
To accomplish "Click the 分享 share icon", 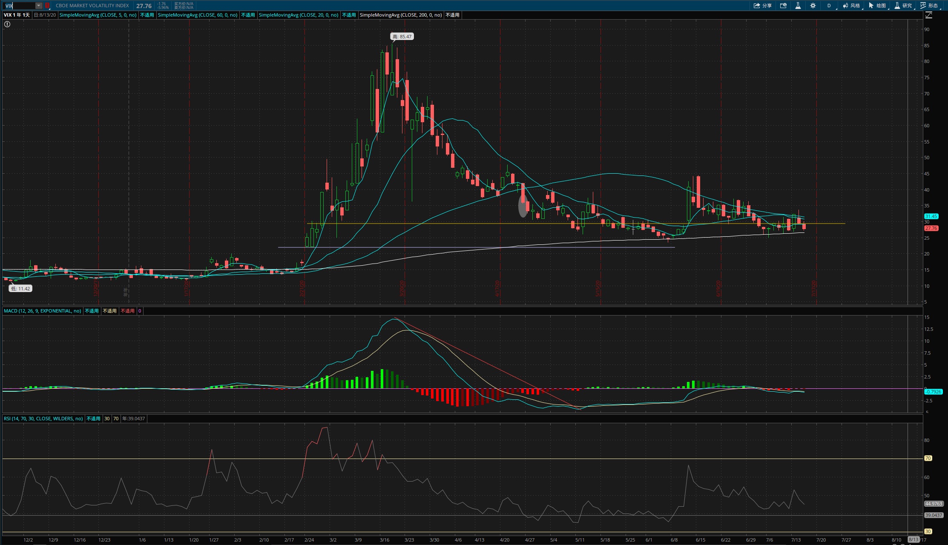I will tap(762, 6).
